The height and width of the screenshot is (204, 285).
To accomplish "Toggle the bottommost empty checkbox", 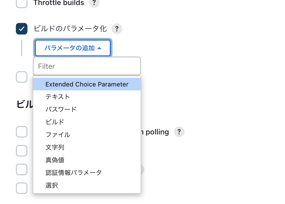I will pyautogui.click(x=22, y=188).
